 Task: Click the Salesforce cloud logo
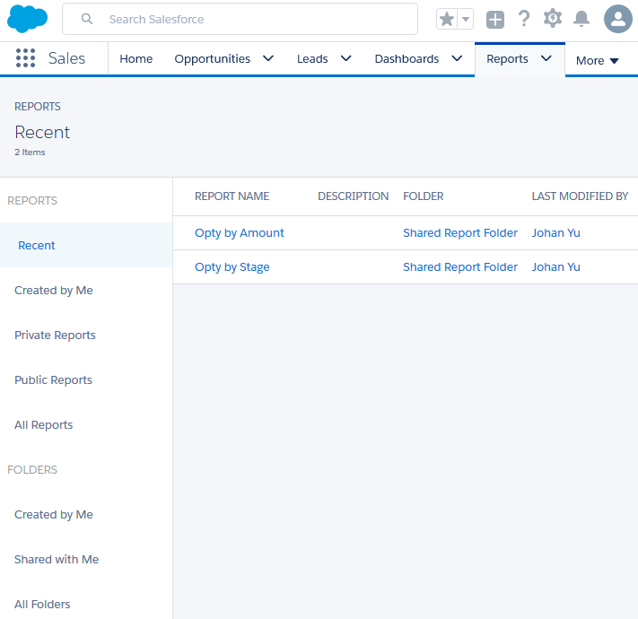point(27,18)
